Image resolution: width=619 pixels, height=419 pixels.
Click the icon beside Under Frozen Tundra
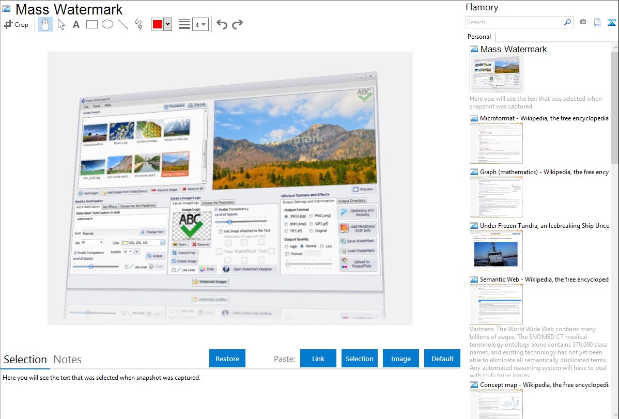474,226
